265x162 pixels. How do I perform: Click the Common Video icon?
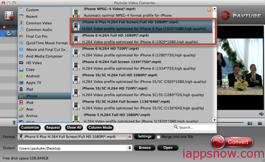point(21,23)
